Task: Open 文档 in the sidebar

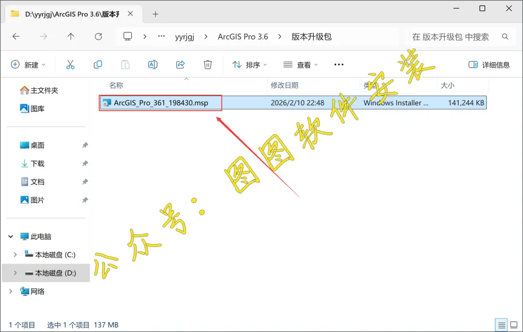Action: [x=32, y=182]
